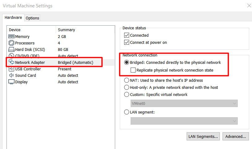
Task: Switch to the Options tab
Action: (x=32, y=18)
